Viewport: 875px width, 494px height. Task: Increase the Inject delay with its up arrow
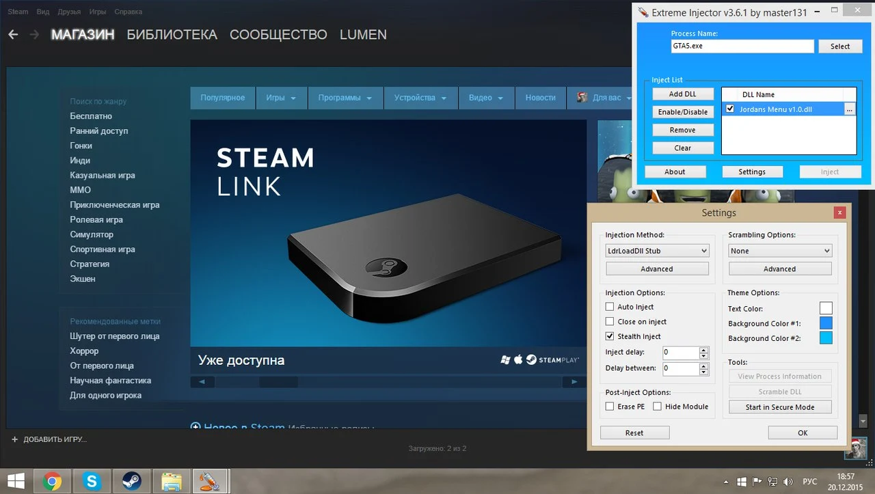704,350
